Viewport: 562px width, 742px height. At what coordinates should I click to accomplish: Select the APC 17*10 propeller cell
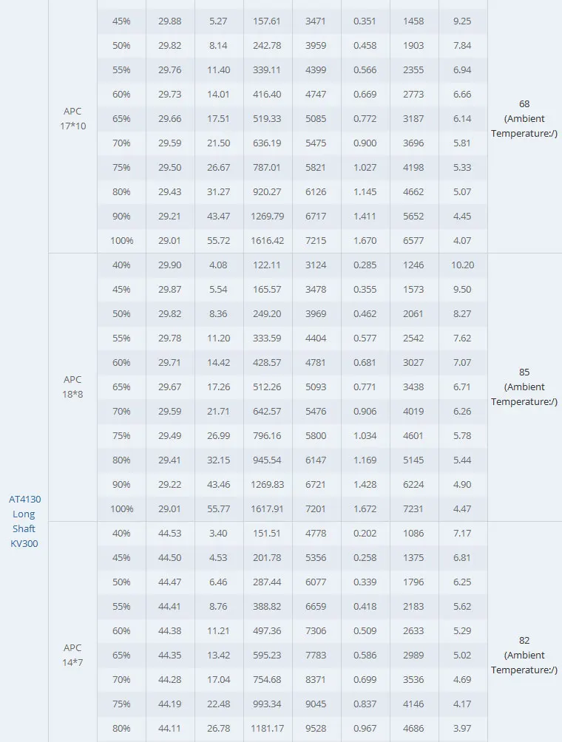(x=72, y=118)
